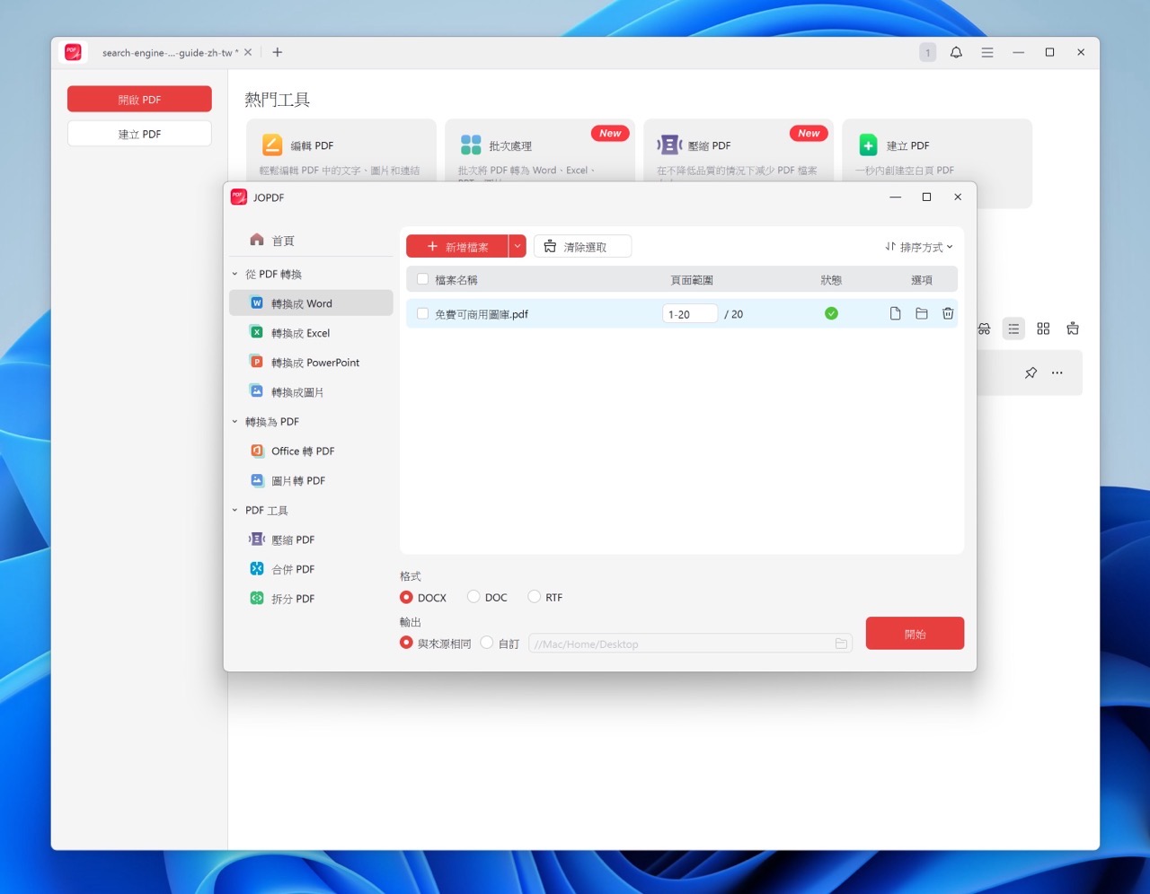The width and height of the screenshot is (1150, 894).
Task: Select the DOC format radio button
Action: [473, 597]
